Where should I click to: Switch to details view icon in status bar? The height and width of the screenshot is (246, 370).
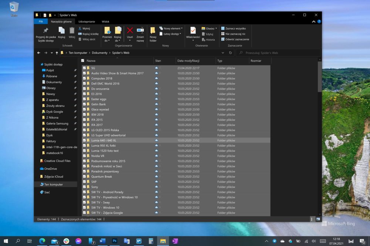click(312, 219)
